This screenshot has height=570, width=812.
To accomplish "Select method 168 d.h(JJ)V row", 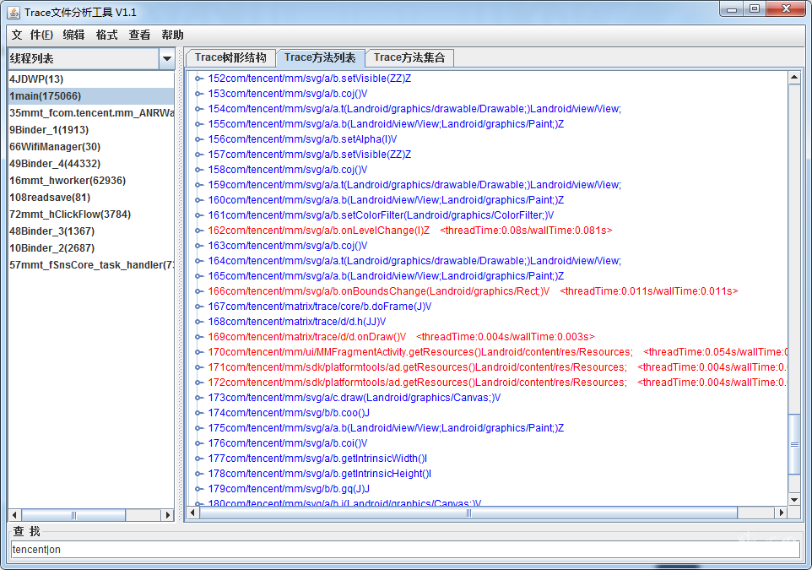I will [297, 322].
